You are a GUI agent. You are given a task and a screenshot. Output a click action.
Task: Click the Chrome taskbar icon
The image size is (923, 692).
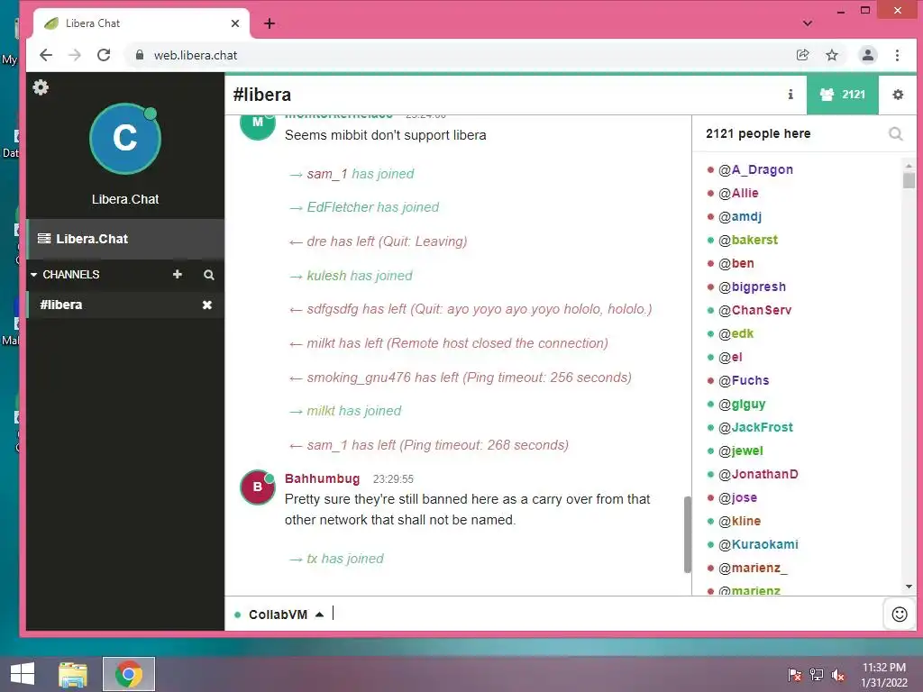pos(128,674)
